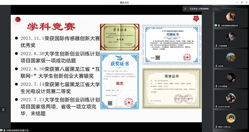Click the 结题证书 completion certificate image
Viewport: 249px width, 132px height.
click(172, 45)
